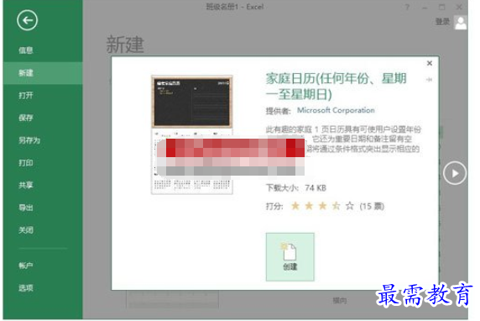Viewport: 480px width, 321px height.
Task: Click the back arrow circle icon
Action: [x=27, y=20]
